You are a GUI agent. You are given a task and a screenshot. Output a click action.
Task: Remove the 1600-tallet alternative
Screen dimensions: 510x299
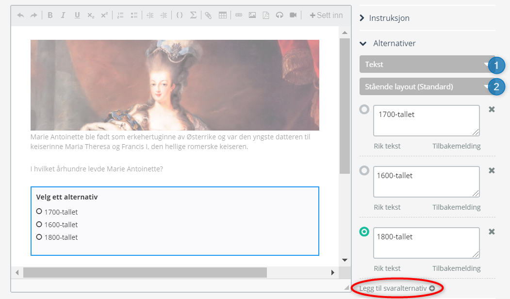click(x=492, y=170)
